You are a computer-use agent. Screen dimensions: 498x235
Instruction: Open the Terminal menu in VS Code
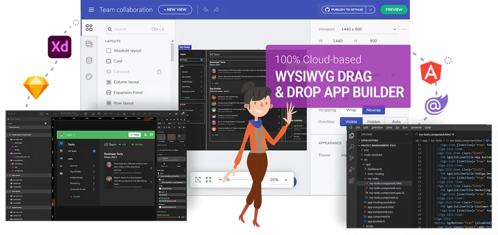(416, 127)
